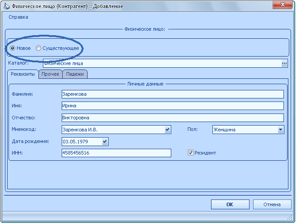Open the Справка menu

[18, 17]
